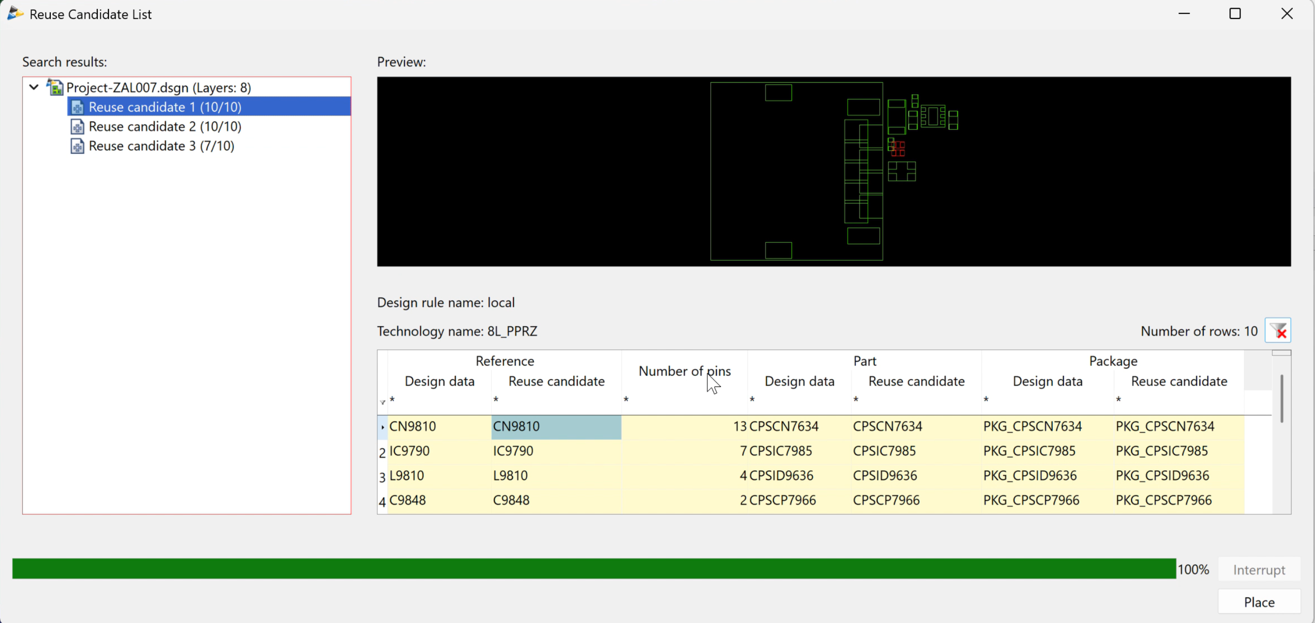Select Reuse candidate 2 (10/10)
The height and width of the screenshot is (623, 1315).
(165, 127)
